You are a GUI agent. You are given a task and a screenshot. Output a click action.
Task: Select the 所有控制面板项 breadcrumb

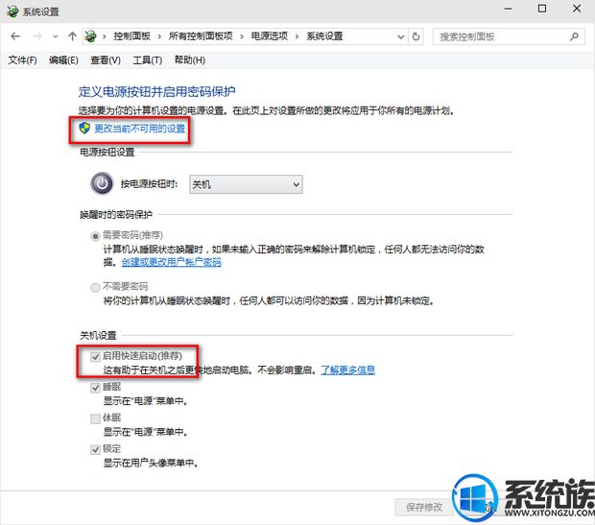(201, 36)
